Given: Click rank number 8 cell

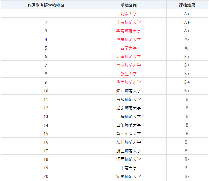Looking at the screenshot, I should (x=46, y=74).
